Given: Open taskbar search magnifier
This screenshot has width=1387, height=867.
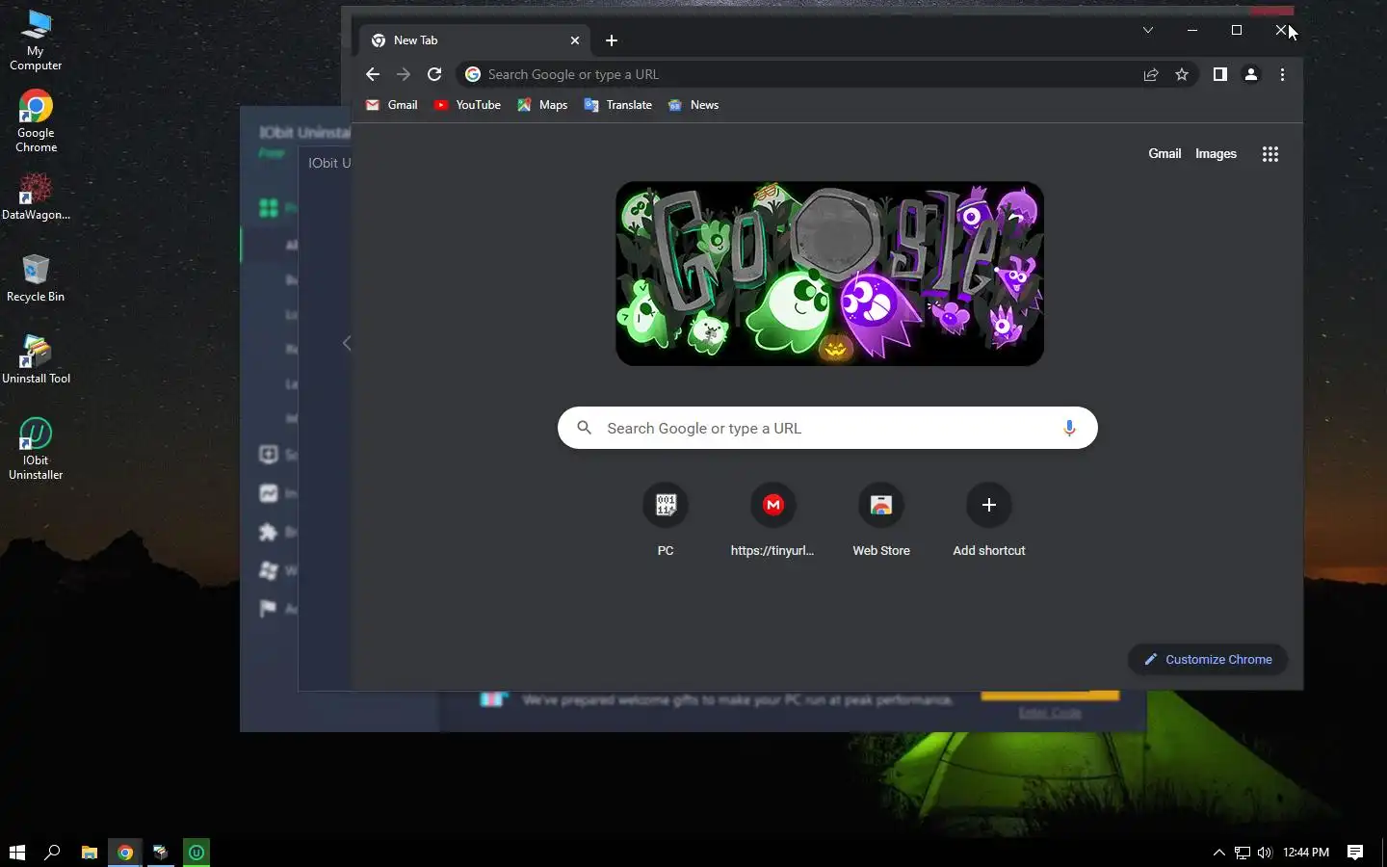Looking at the screenshot, I should [53, 853].
